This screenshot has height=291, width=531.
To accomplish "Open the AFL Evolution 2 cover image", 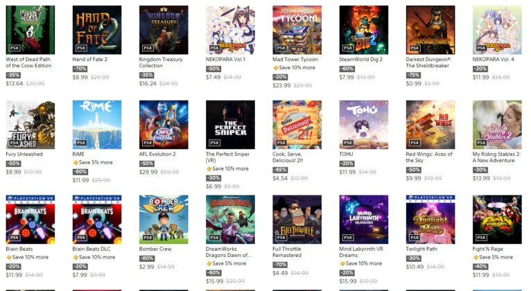I will point(164,125).
